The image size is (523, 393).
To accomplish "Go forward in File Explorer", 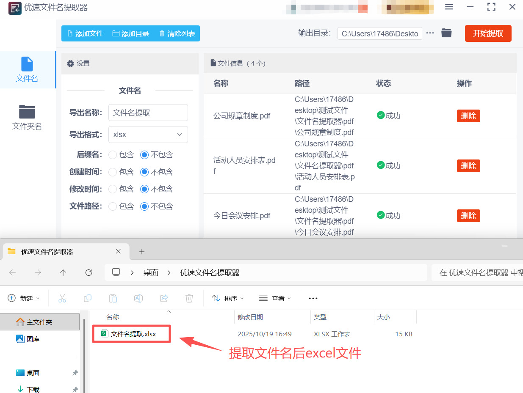I will [38, 273].
